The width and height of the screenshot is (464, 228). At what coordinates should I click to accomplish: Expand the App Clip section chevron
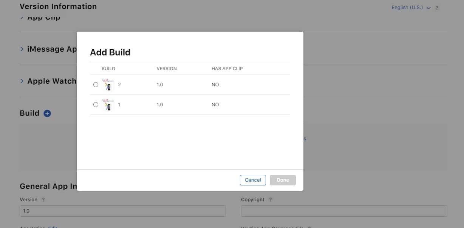pyautogui.click(x=22, y=17)
